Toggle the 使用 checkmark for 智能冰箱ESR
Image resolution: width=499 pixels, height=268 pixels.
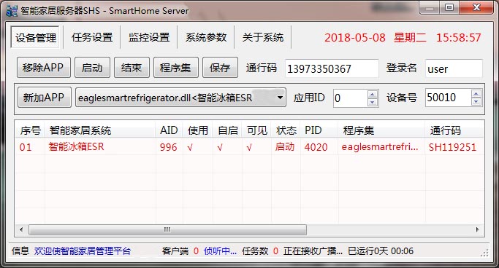pos(190,147)
